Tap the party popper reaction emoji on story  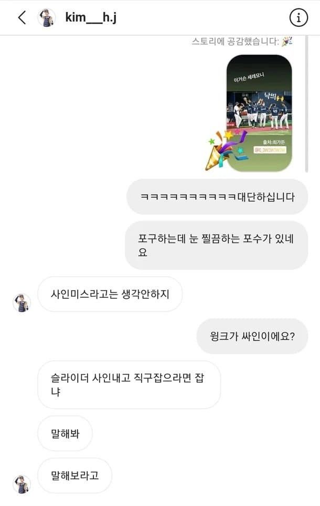pyautogui.click(x=227, y=150)
